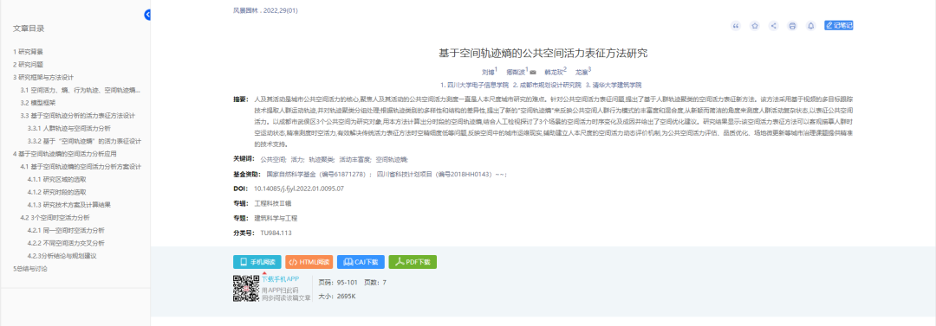Image resolution: width=936 pixels, height=326 pixels.
Task: Open the 手机阅读 button
Action: pyautogui.click(x=257, y=262)
